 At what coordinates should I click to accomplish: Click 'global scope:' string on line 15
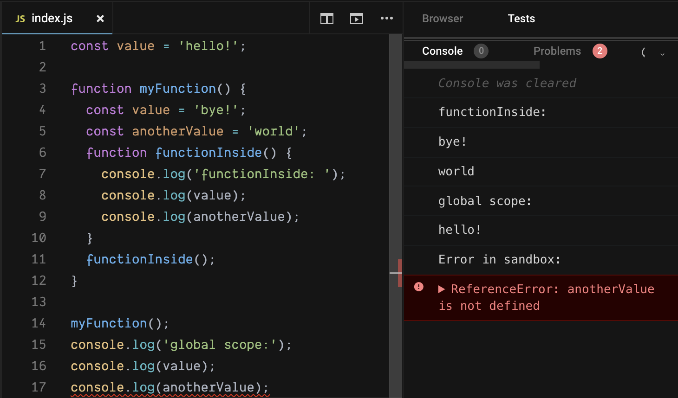[x=220, y=345]
